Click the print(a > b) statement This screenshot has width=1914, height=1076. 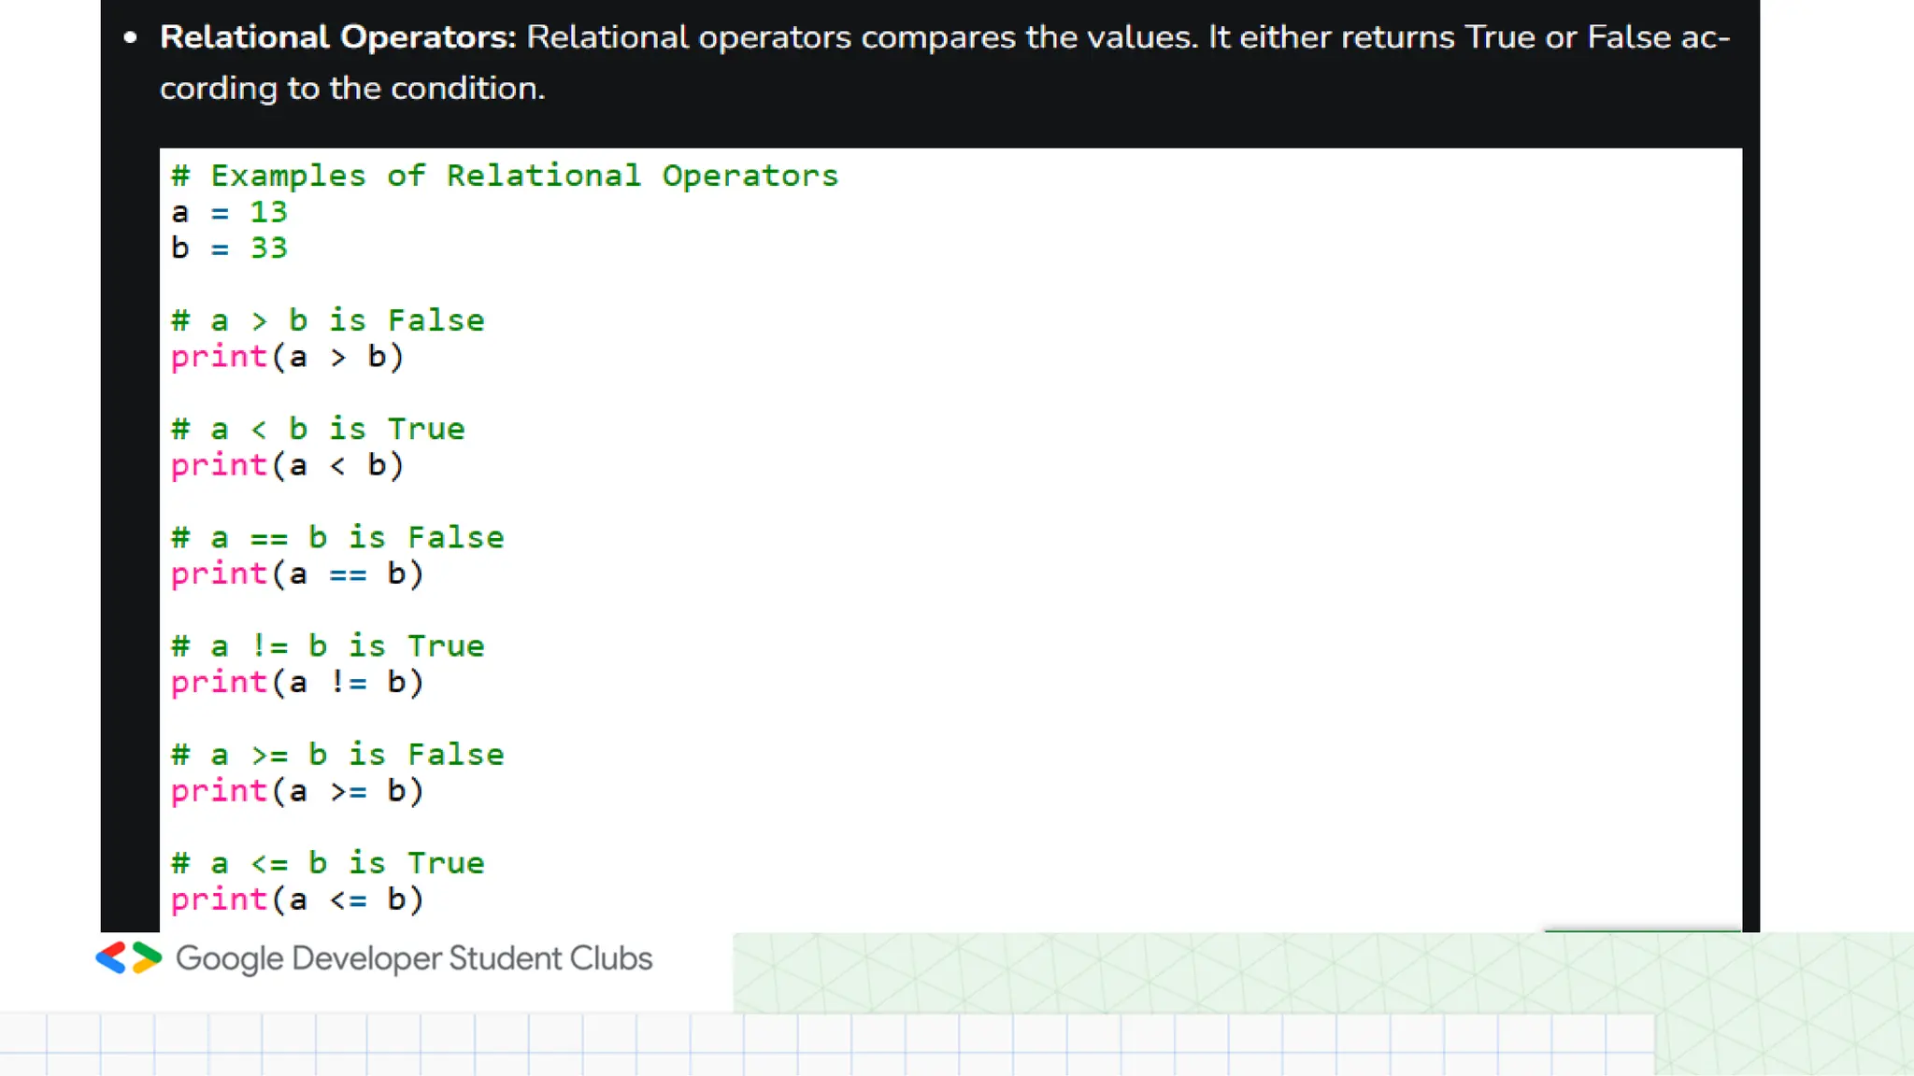pyautogui.click(x=287, y=357)
